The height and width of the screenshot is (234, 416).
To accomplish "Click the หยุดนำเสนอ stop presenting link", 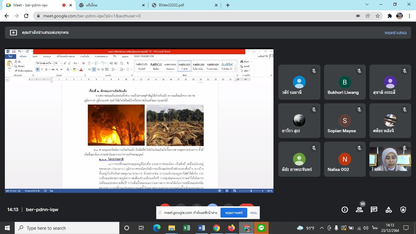I will 395,33.
